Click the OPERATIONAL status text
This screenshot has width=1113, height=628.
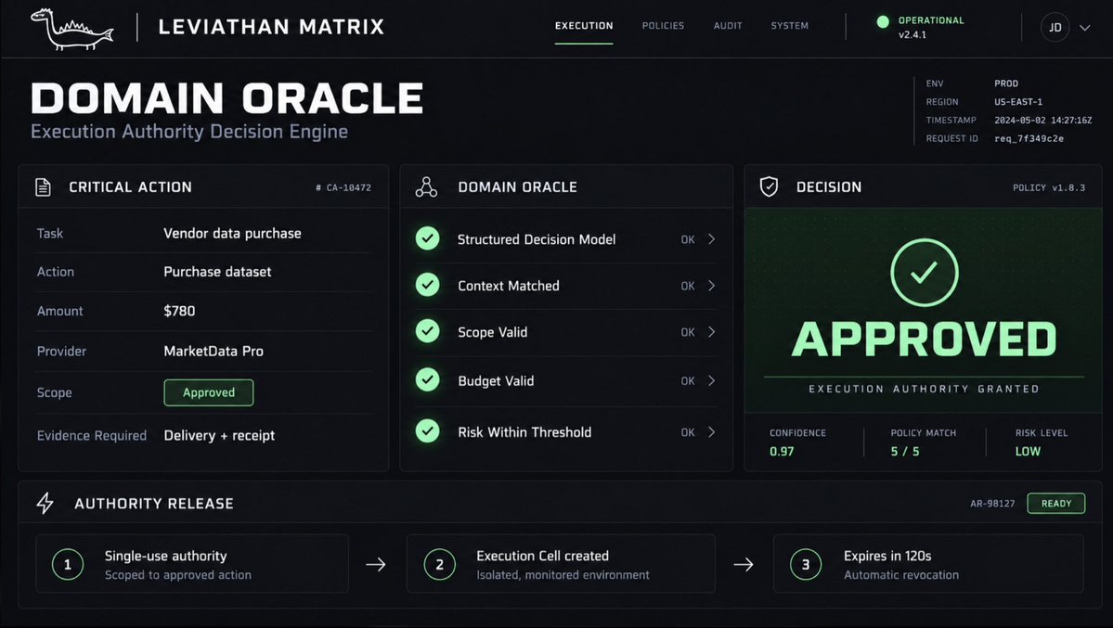931,19
